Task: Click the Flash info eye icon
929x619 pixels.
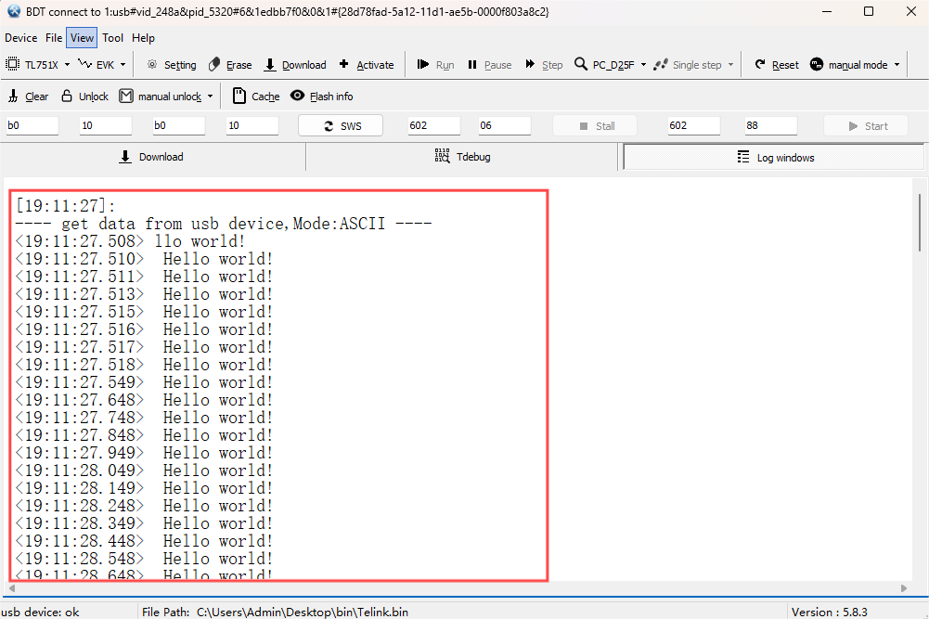Action: (x=297, y=96)
